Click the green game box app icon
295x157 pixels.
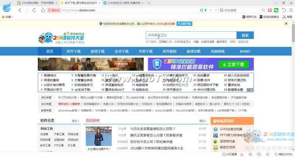[x=215, y=141]
